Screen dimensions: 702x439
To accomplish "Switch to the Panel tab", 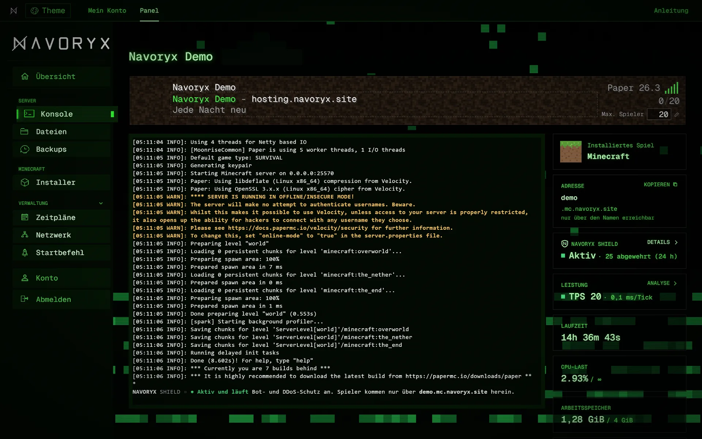I will (149, 11).
